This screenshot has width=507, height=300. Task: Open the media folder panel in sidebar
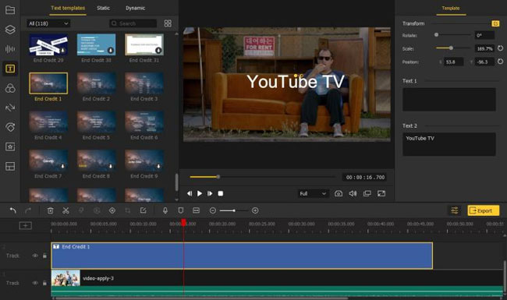[x=10, y=10]
